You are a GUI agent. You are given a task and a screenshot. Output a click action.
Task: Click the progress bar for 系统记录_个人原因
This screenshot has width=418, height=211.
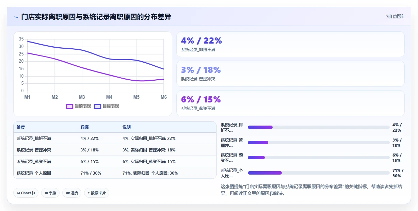pos(319,173)
